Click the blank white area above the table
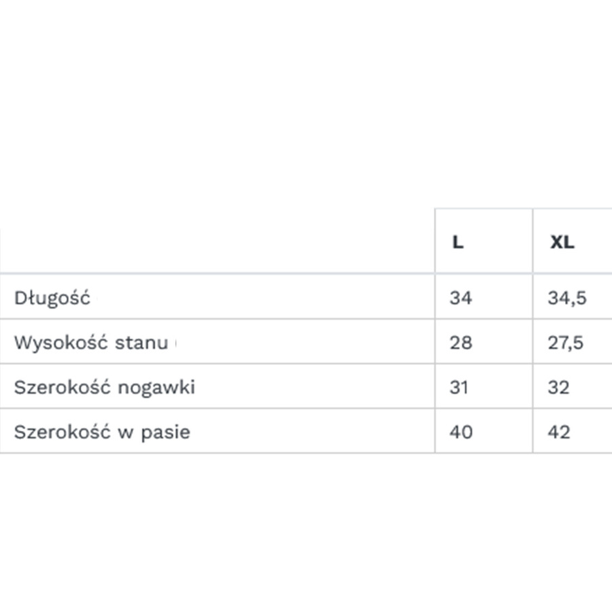The height and width of the screenshot is (612, 612). [x=306, y=102]
